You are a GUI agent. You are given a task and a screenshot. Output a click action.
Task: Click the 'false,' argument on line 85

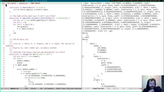31,82
